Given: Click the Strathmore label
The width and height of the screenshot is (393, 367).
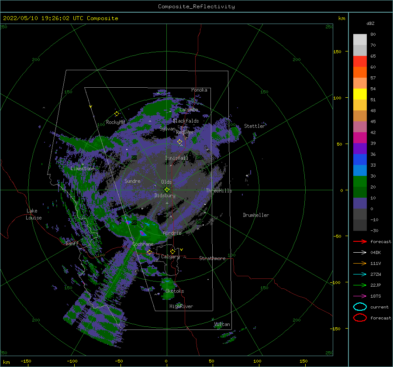Looking at the screenshot, I should coord(212,258).
